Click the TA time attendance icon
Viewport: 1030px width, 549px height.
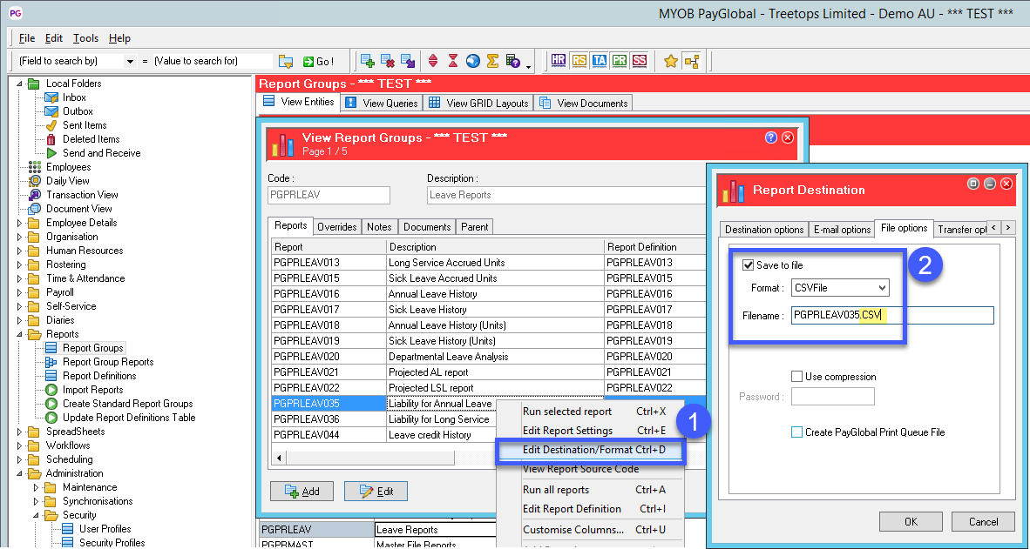600,61
